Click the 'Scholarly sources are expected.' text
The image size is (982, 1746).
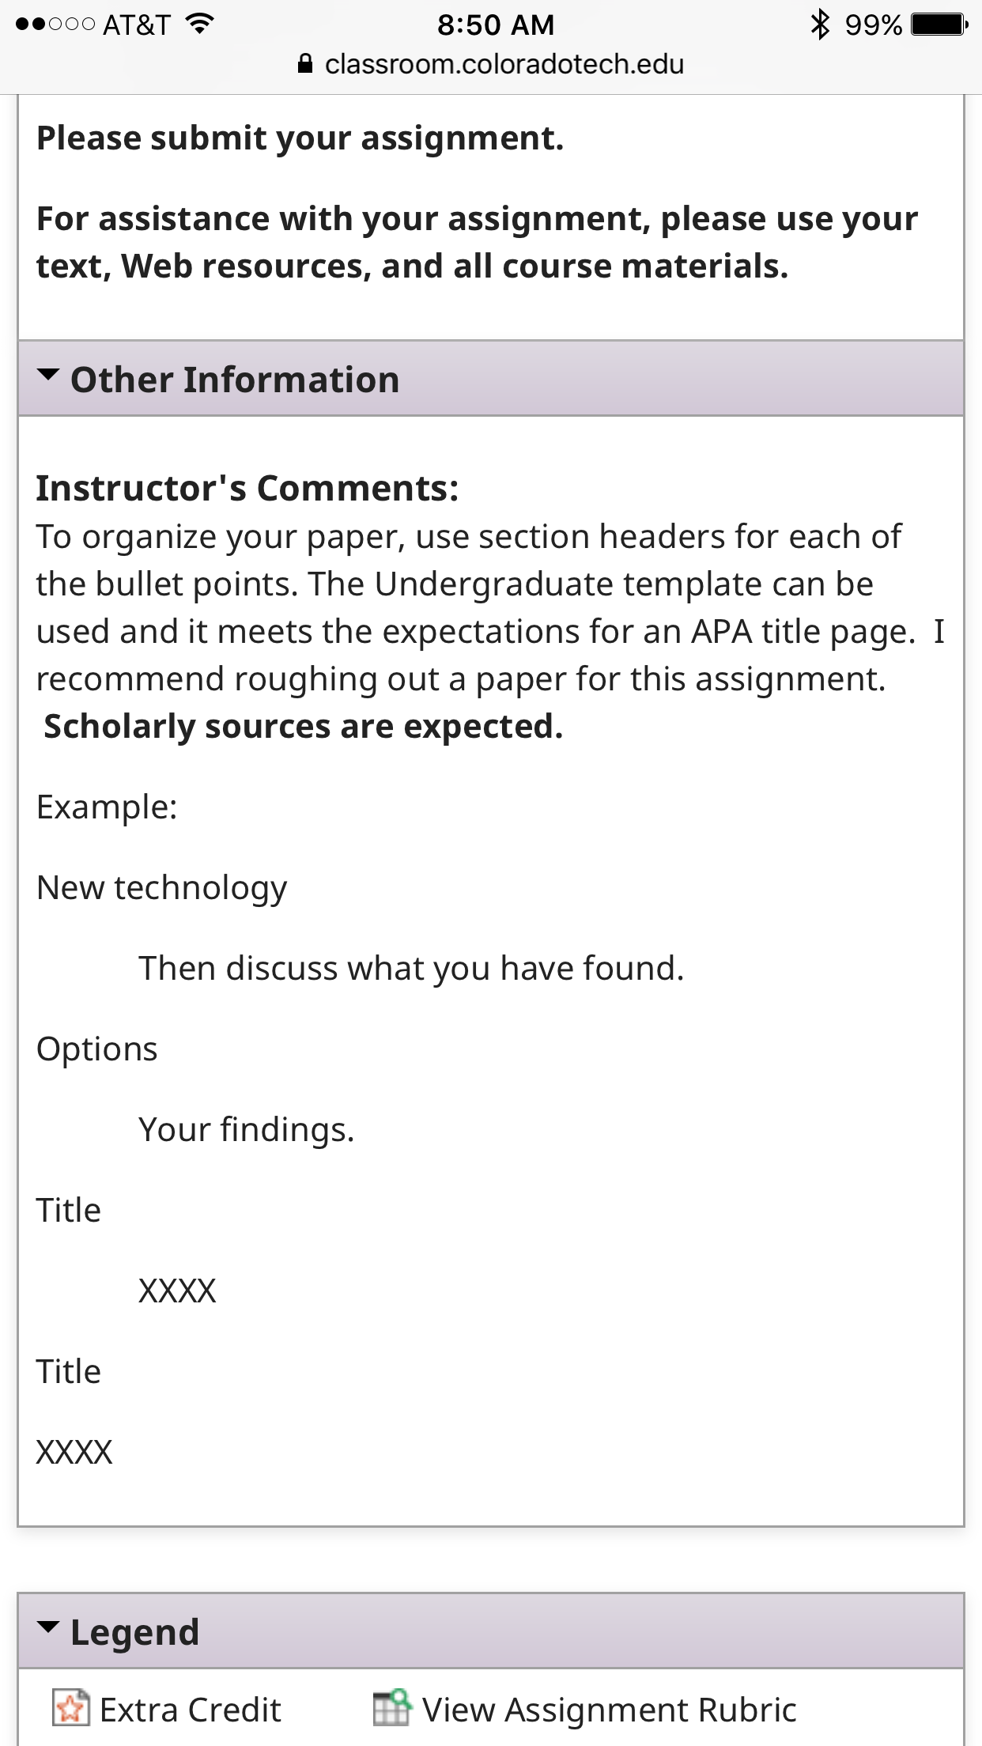click(304, 726)
